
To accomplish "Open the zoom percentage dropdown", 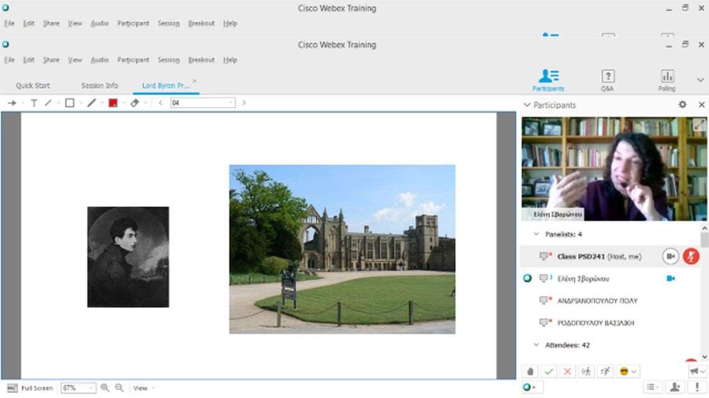I will click(91, 388).
